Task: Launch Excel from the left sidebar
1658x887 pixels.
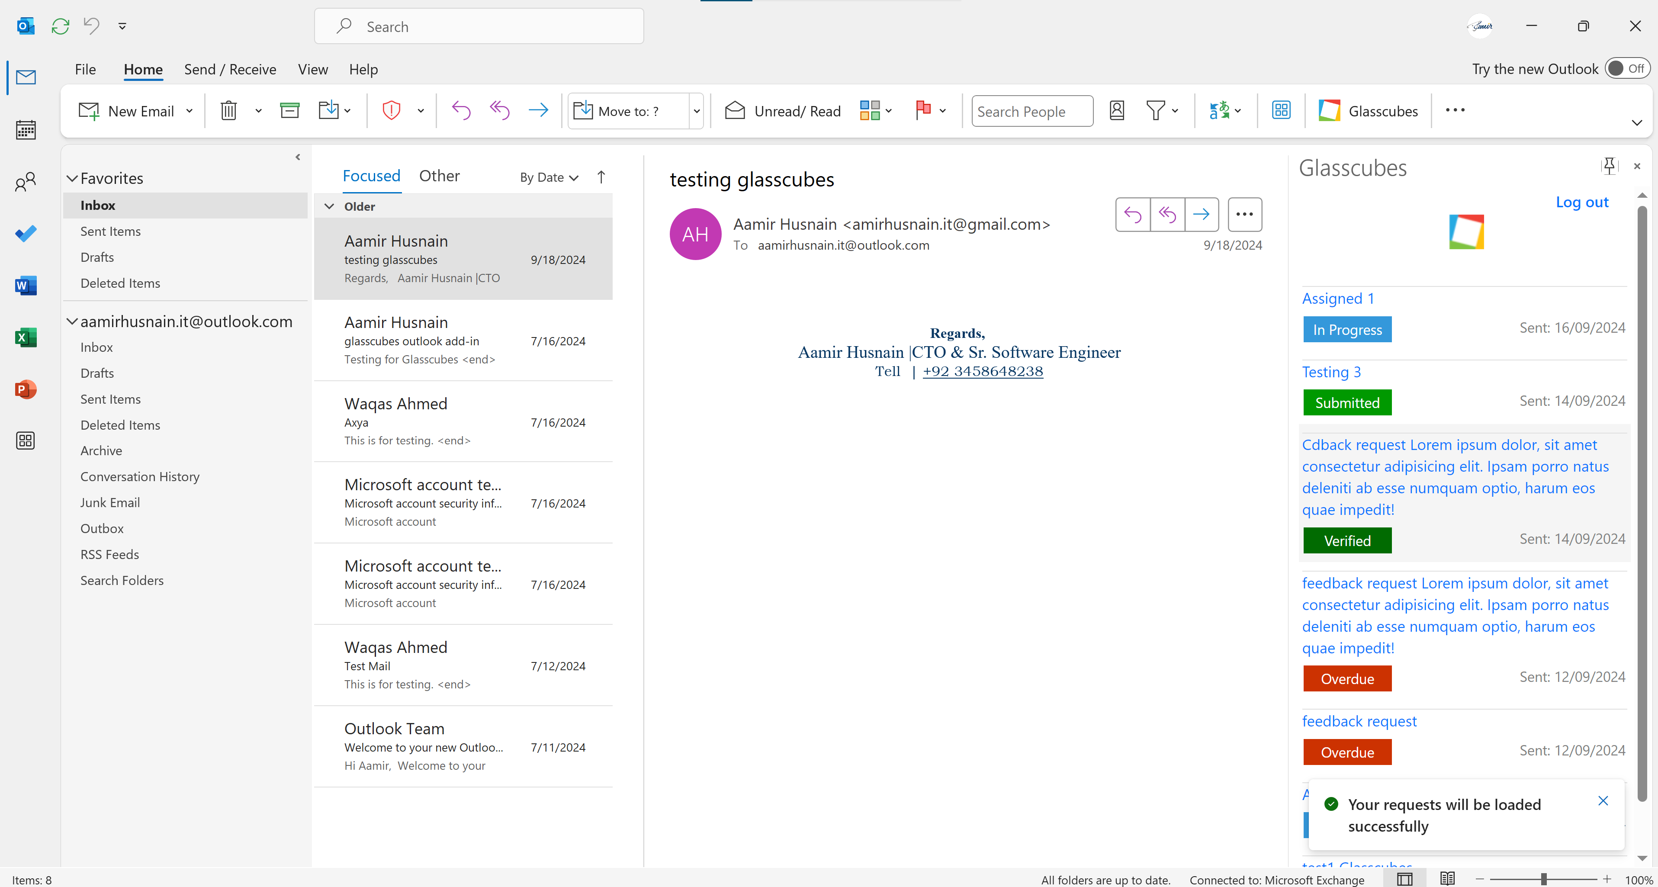Action: point(25,337)
